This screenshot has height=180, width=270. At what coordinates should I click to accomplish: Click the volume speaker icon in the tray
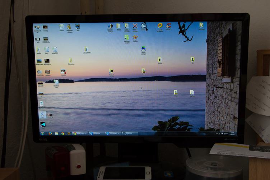click(227, 134)
